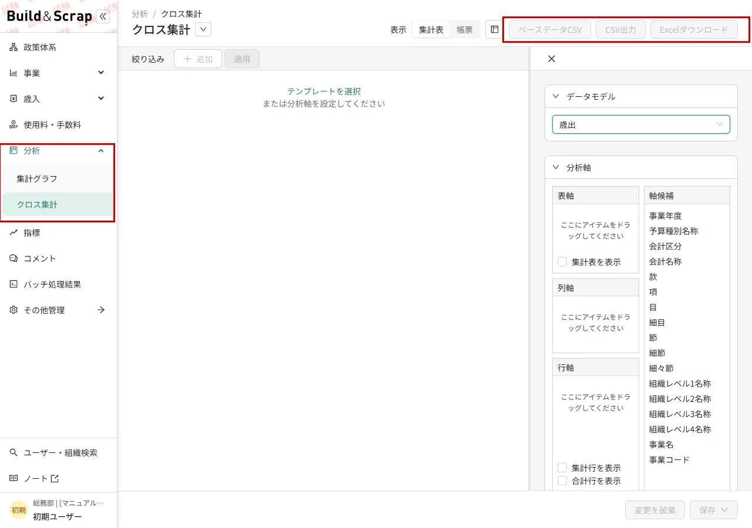
Task: Click the 歳入 icon in sidebar
Action: coord(14,99)
